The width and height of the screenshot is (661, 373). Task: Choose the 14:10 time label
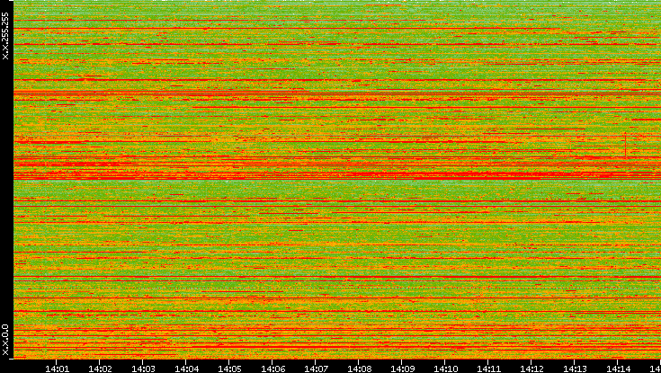[445, 369]
